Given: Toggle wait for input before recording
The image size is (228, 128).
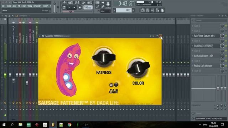Looking at the screenshot, I should [x=71, y=2].
